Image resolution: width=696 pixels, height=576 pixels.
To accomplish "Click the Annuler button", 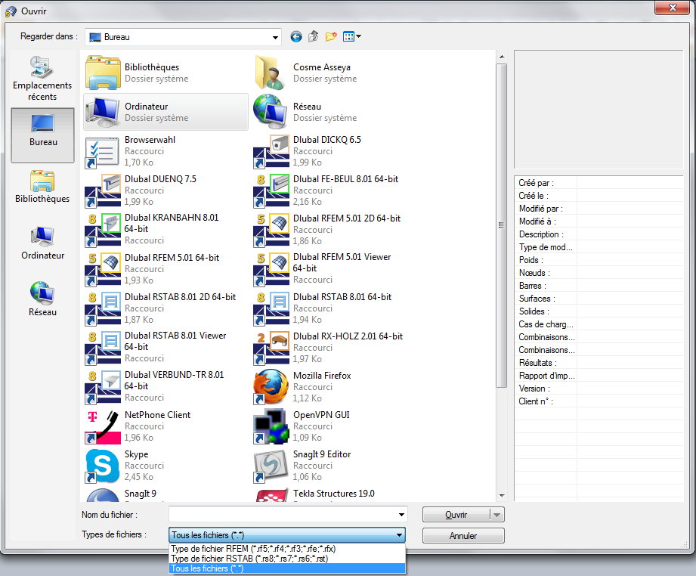I will click(x=463, y=536).
